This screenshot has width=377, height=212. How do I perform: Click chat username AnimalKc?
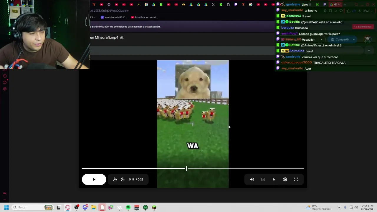click(x=297, y=51)
